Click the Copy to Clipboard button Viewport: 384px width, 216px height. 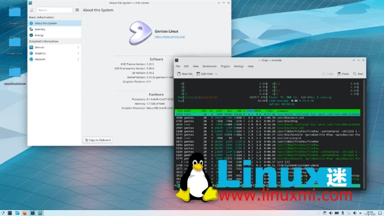[x=98, y=140]
